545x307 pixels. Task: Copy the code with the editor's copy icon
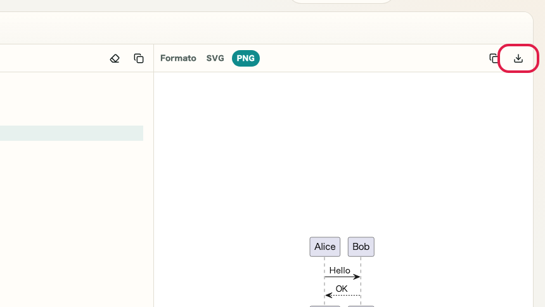tap(139, 58)
